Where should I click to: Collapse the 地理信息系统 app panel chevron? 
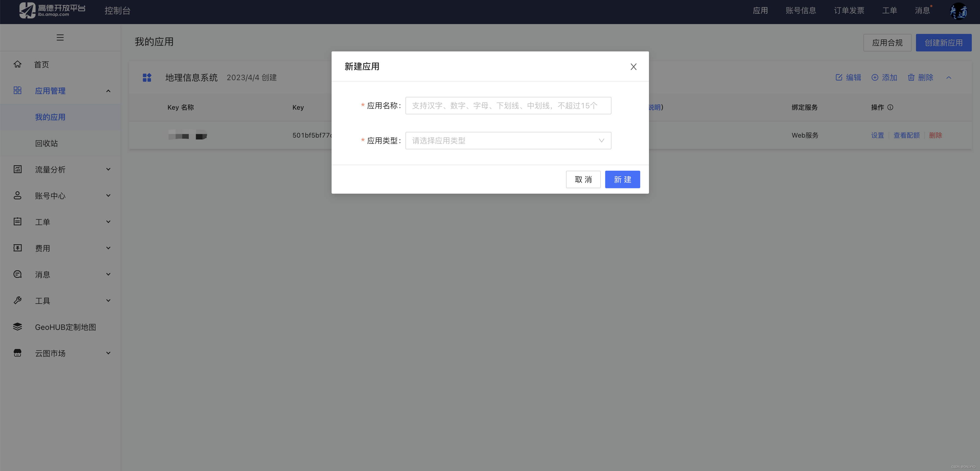pyautogui.click(x=949, y=78)
